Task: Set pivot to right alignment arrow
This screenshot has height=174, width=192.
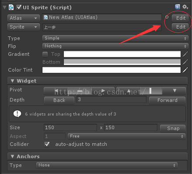Action: [103, 91]
